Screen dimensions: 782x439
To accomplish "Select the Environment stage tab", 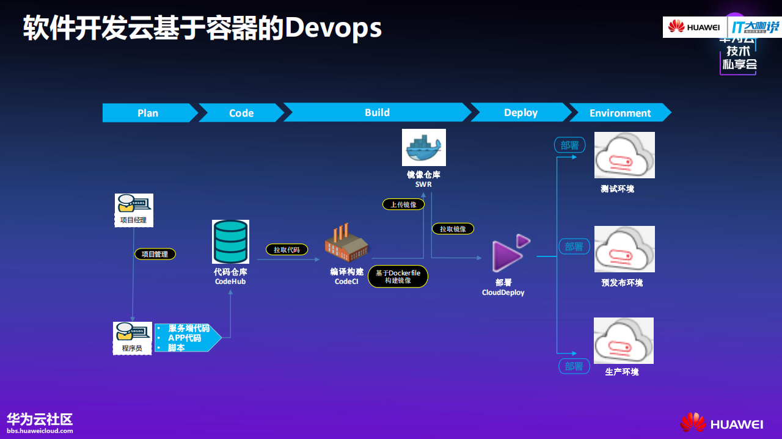I will click(x=619, y=112).
